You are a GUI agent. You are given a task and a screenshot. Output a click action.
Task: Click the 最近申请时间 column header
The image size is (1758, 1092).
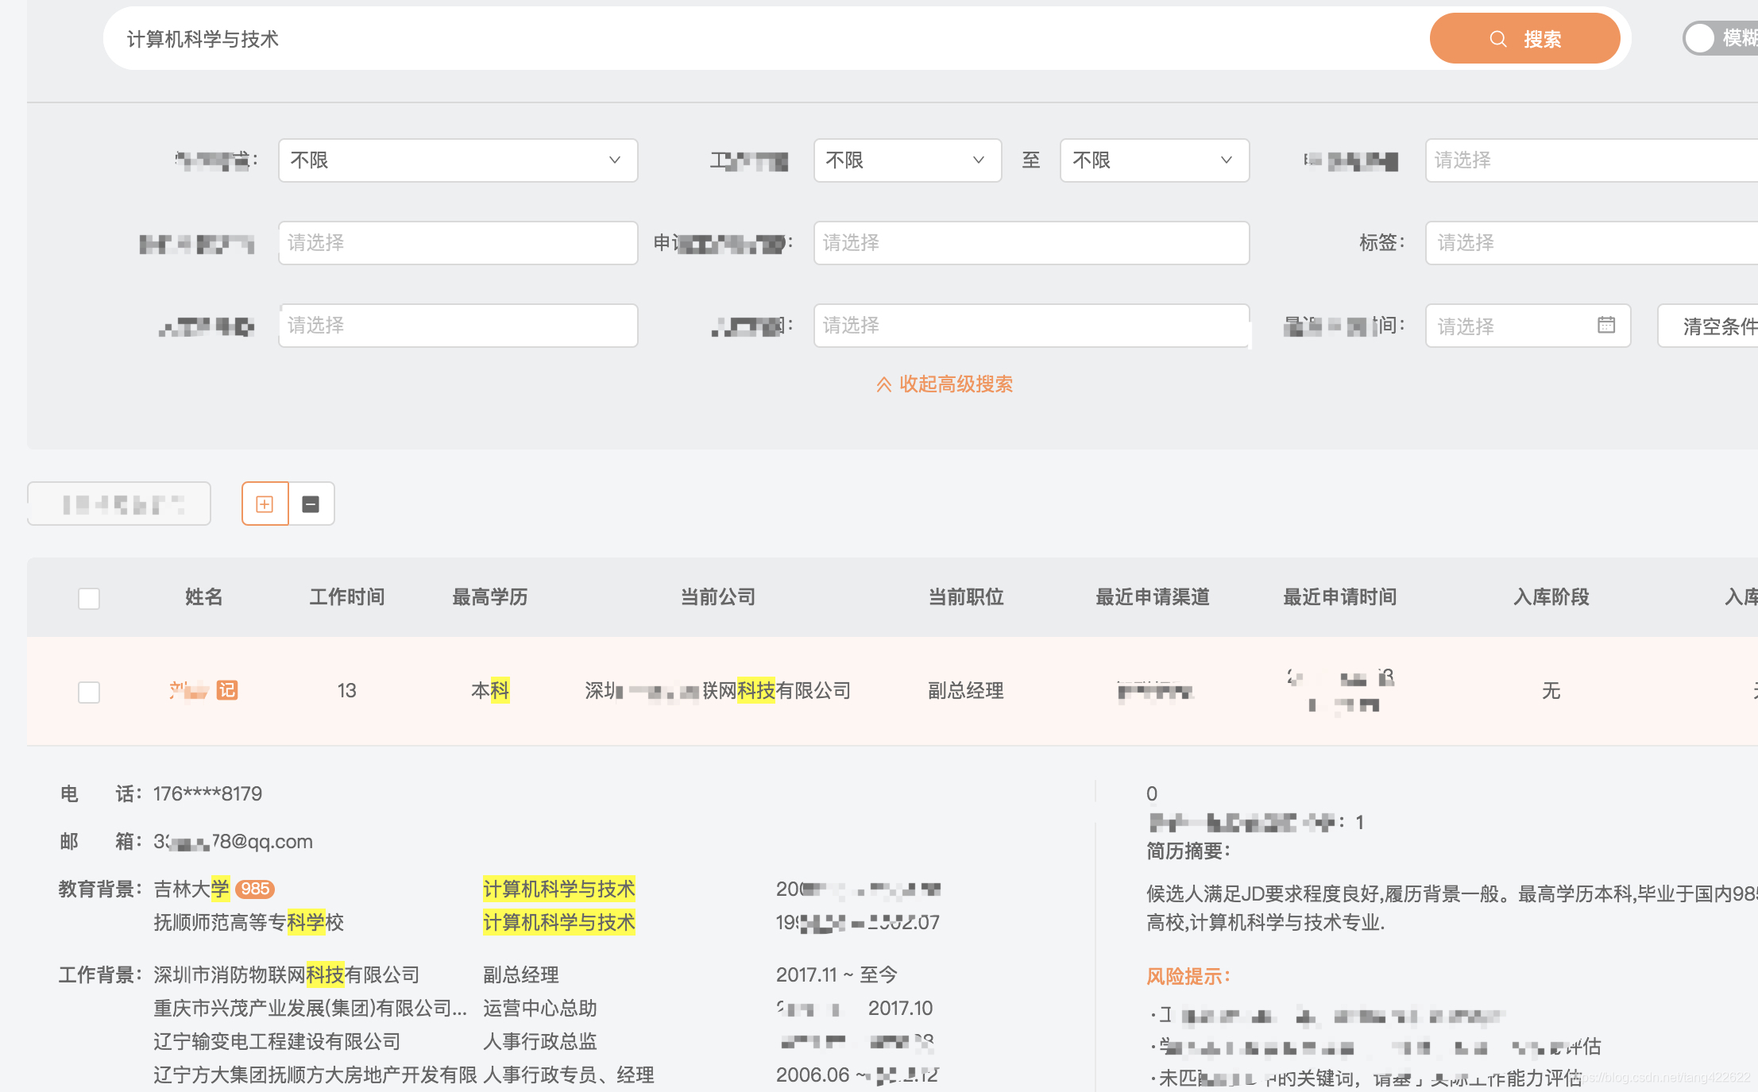coord(1340,597)
